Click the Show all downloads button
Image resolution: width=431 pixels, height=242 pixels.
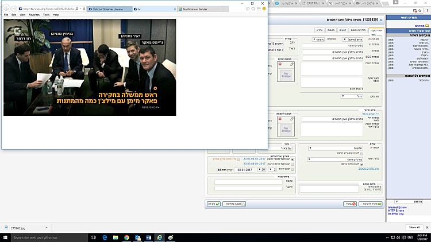[414, 228]
